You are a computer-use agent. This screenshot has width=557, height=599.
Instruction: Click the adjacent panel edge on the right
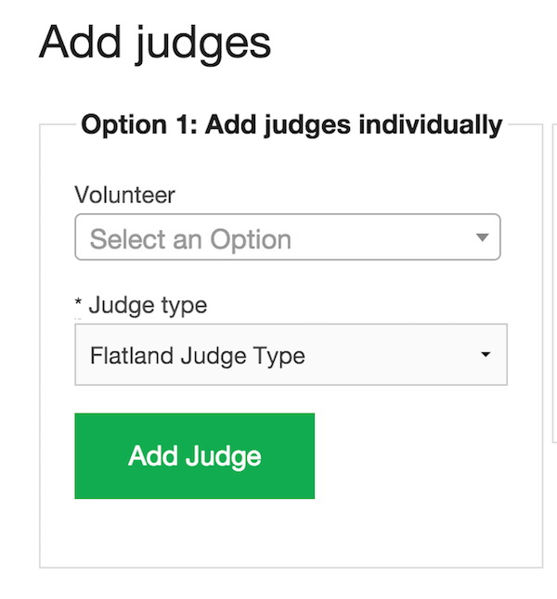tap(554, 278)
